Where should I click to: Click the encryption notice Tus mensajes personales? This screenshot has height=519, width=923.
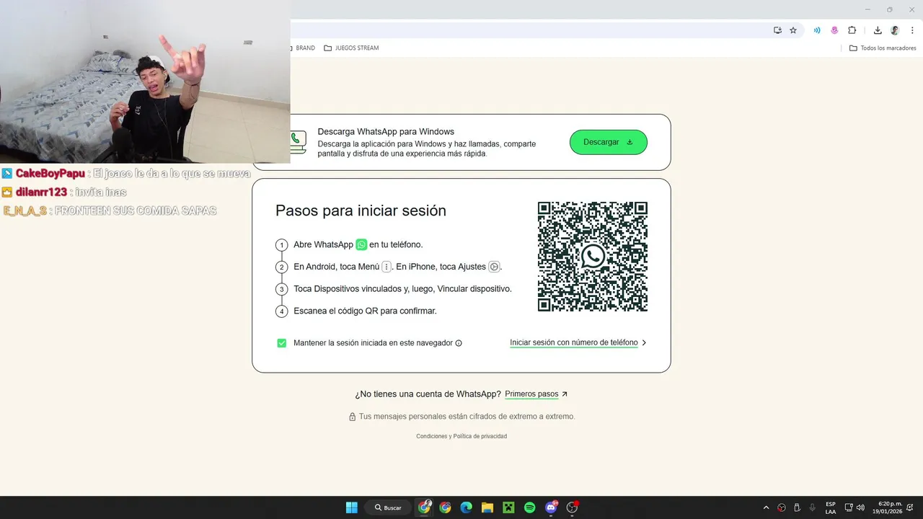coord(467,417)
